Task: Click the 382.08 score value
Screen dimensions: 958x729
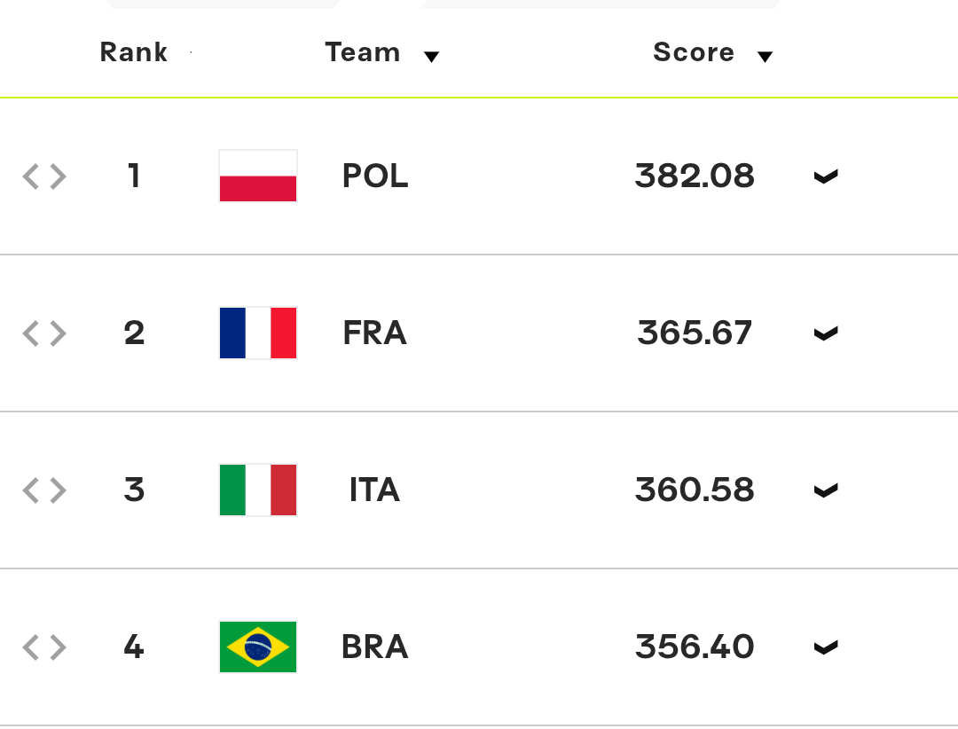Action: (695, 176)
